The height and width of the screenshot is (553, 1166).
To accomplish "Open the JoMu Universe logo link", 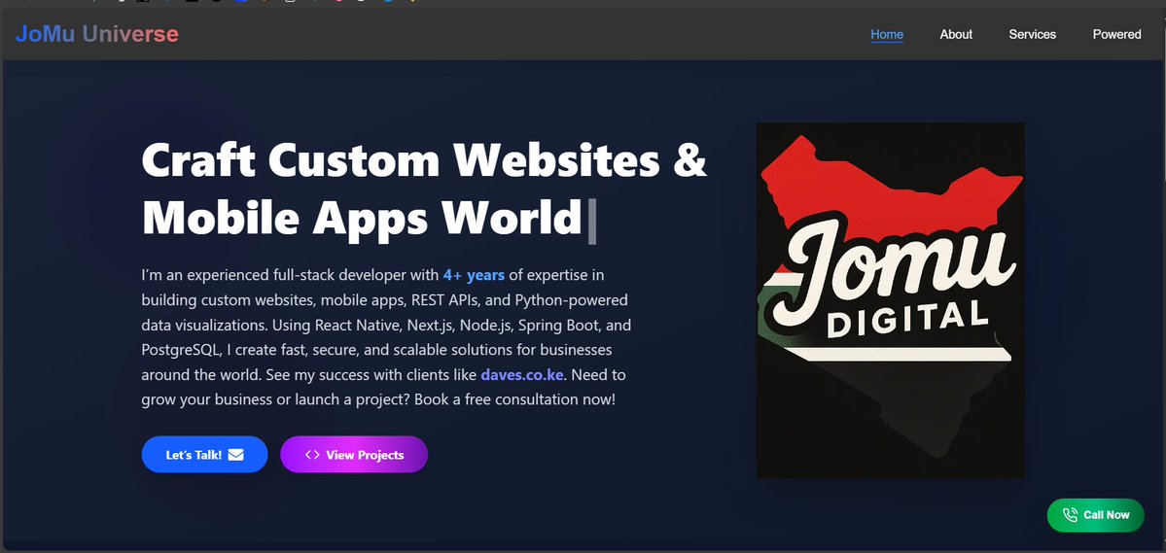I will pos(96,34).
